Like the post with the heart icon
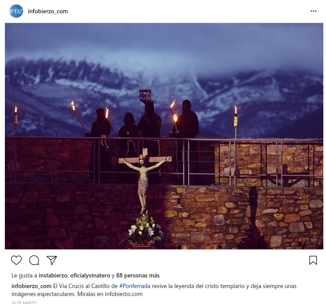 tap(16, 260)
